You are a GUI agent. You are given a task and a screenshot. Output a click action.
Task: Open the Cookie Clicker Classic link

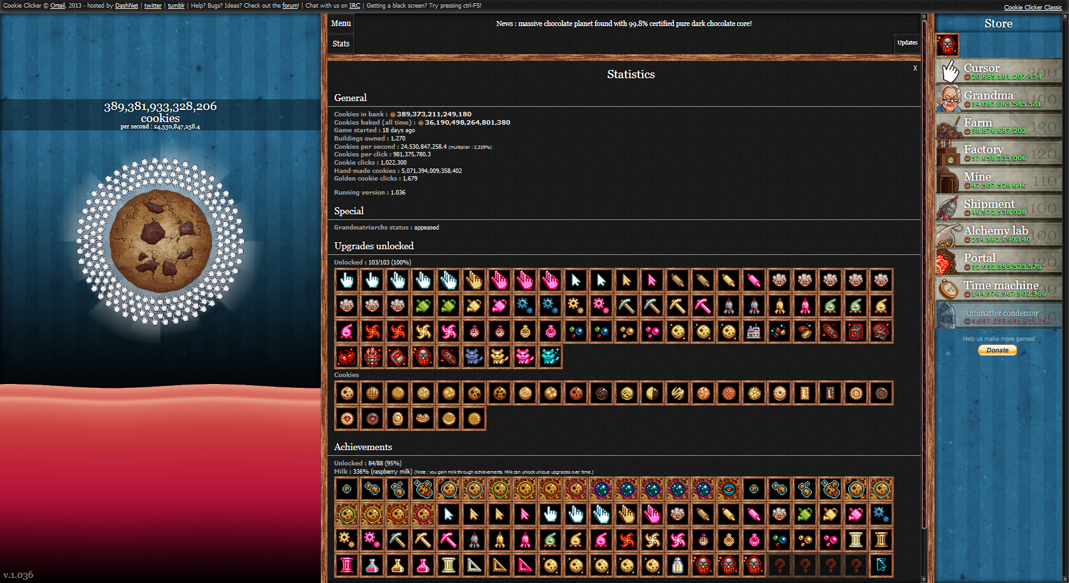pyautogui.click(x=1033, y=8)
